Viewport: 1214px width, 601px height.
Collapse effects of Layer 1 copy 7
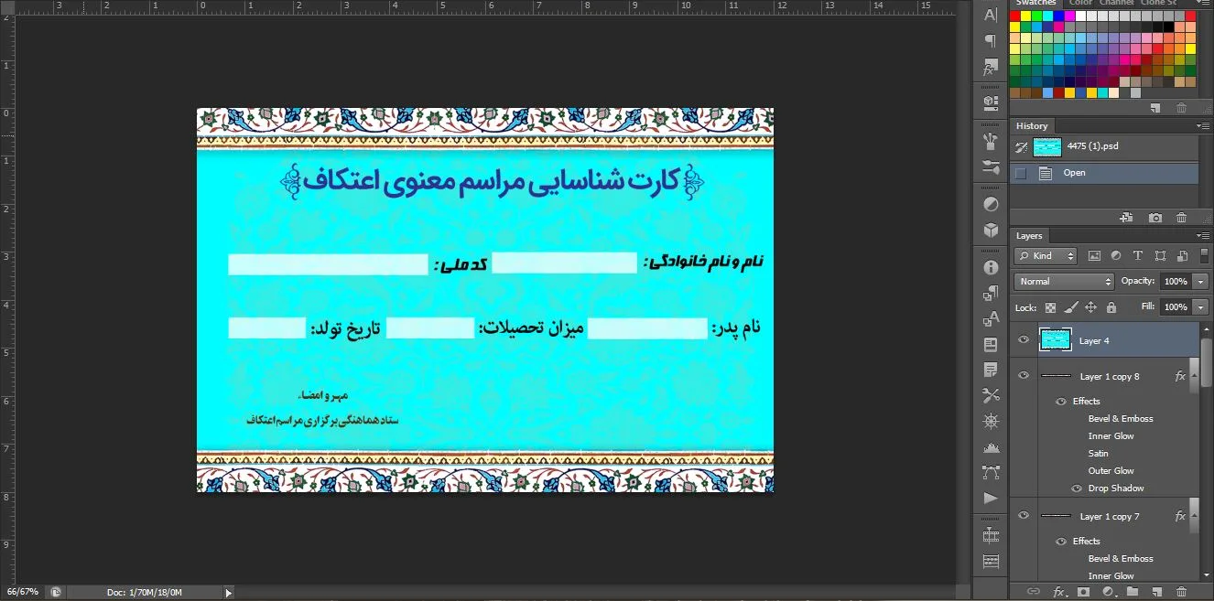pos(1195,516)
